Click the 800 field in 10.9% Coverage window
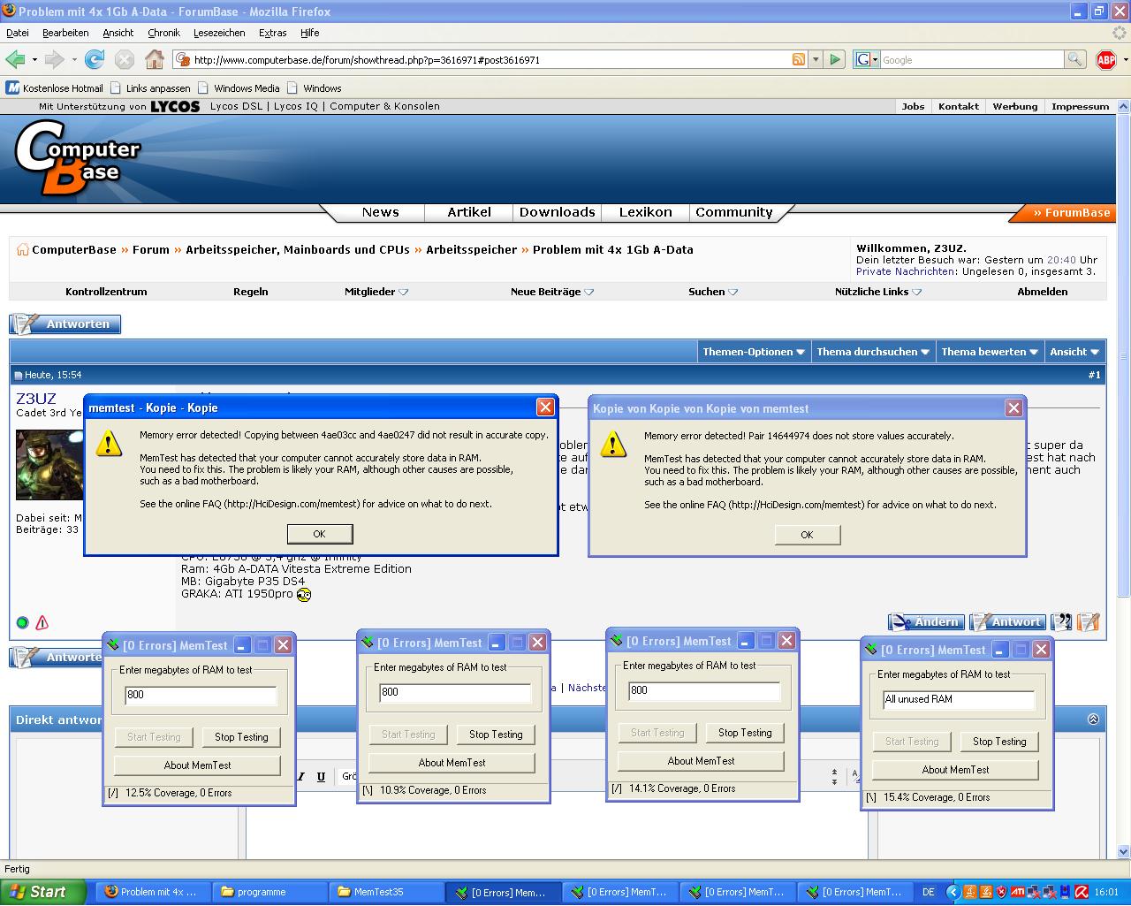This screenshot has width=1131, height=906. tap(454, 692)
